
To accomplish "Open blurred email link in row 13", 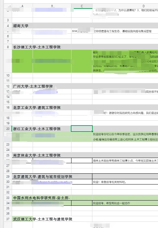I will click(45, 92).
